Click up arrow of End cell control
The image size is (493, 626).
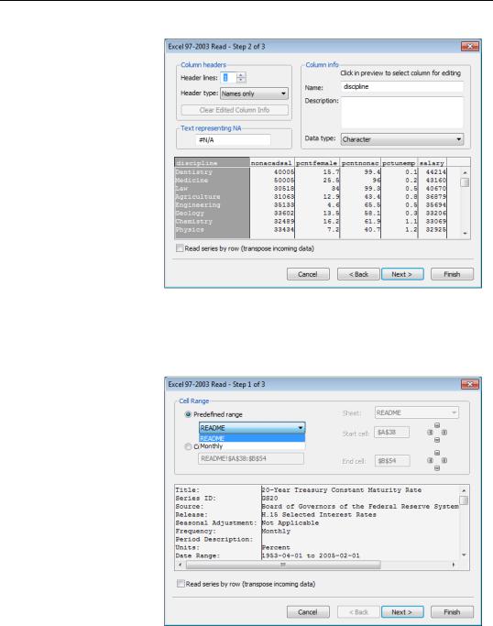pyautogui.click(x=437, y=453)
